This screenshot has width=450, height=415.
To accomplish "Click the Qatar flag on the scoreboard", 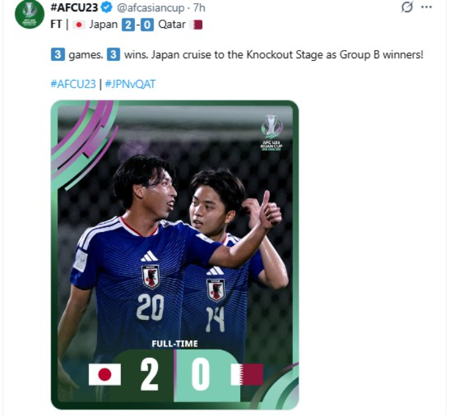I will pyautogui.click(x=247, y=374).
